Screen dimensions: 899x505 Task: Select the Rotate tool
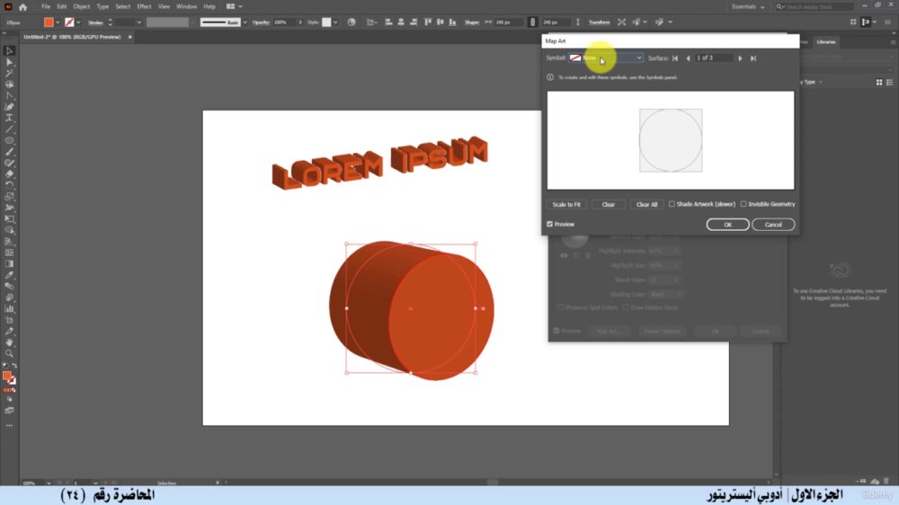click(x=9, y=185)
